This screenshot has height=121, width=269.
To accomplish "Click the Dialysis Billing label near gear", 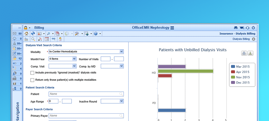I will (x=241, y=39).
